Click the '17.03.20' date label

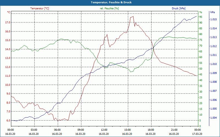[x=197, y=134]
